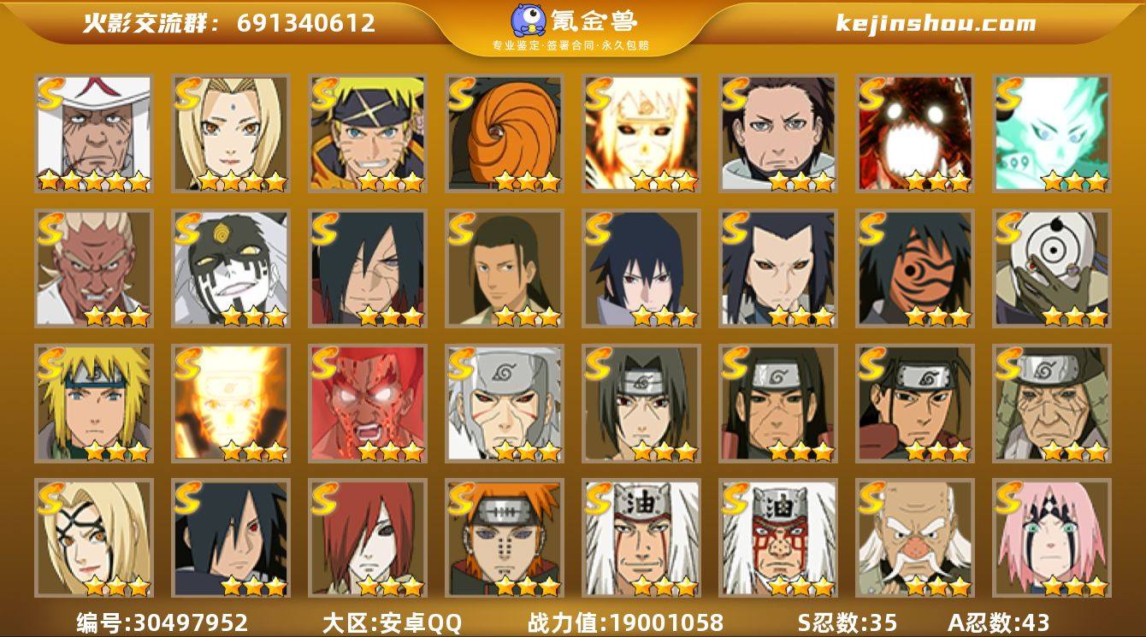
Task: Click the red beast with glowing white mouth
Action: pyautogui.click(x=915, y=133)
